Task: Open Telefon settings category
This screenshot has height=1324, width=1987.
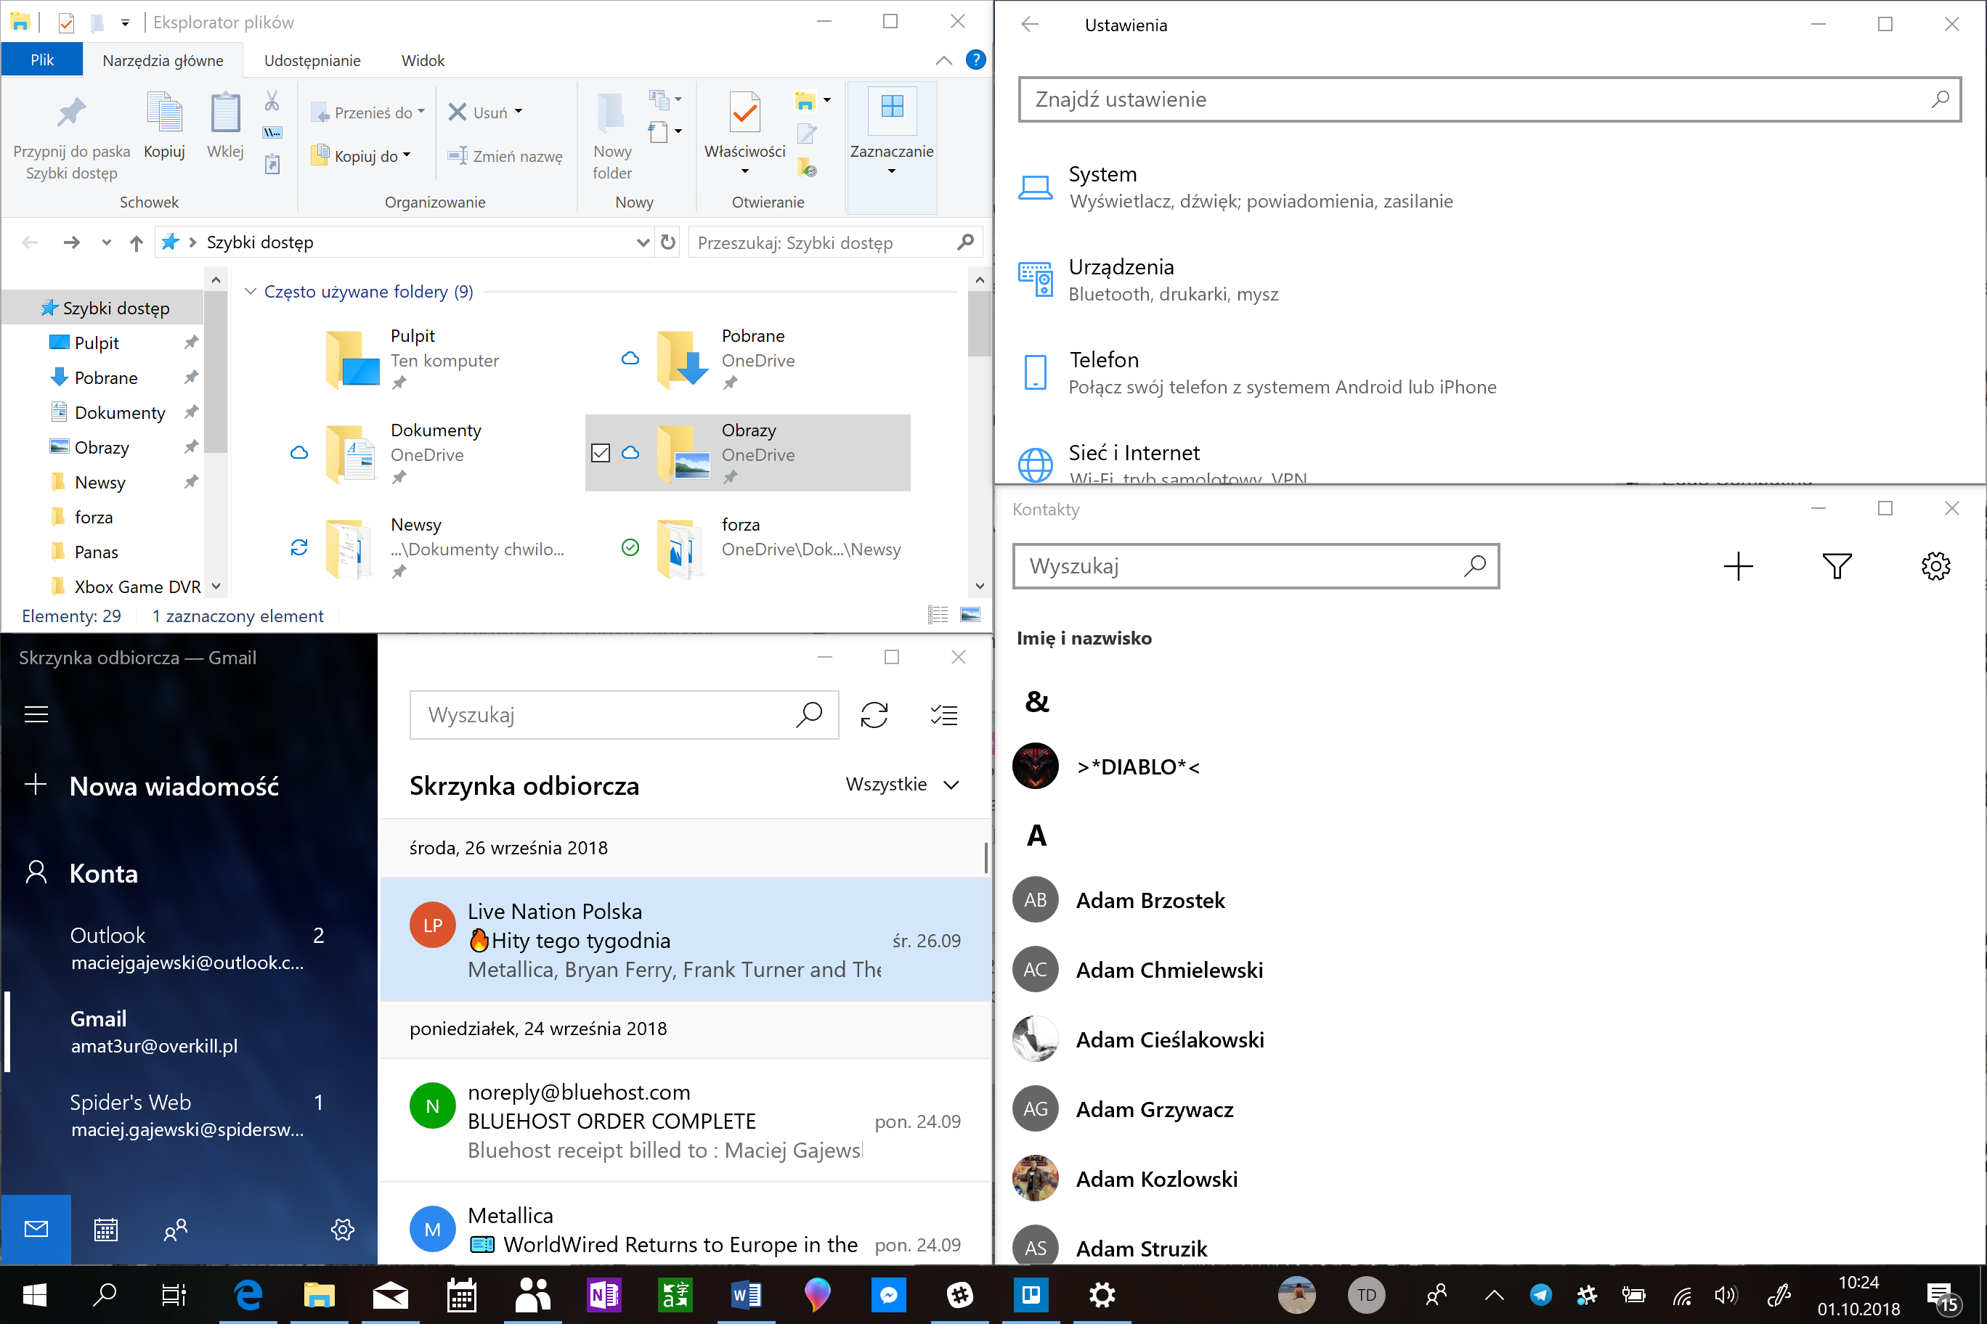Action: 1256,372
